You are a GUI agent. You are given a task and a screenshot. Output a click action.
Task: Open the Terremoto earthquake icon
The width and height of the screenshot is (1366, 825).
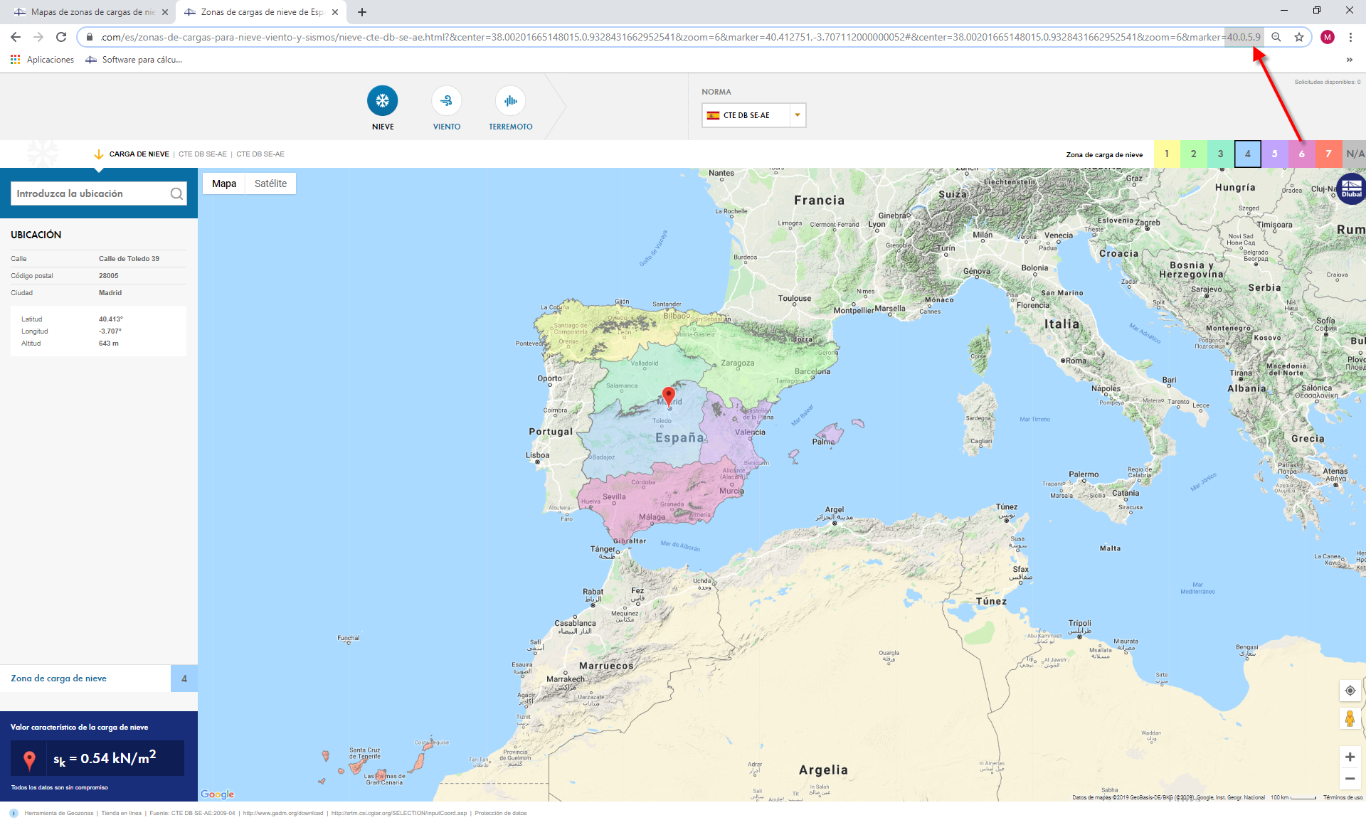(510, 101)
